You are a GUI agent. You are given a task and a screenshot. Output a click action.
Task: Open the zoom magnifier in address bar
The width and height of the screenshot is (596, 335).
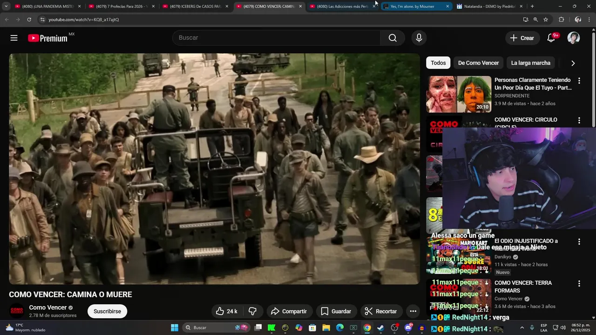tap(535, 20)
